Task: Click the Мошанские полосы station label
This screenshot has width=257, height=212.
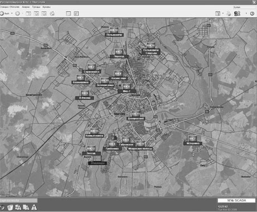Action: [140, 148]
